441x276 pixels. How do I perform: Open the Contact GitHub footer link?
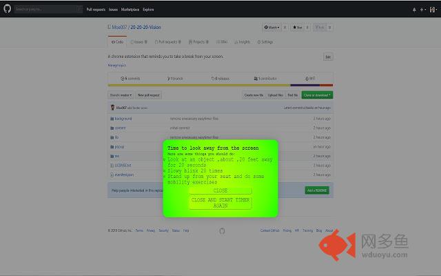[269, 230]
